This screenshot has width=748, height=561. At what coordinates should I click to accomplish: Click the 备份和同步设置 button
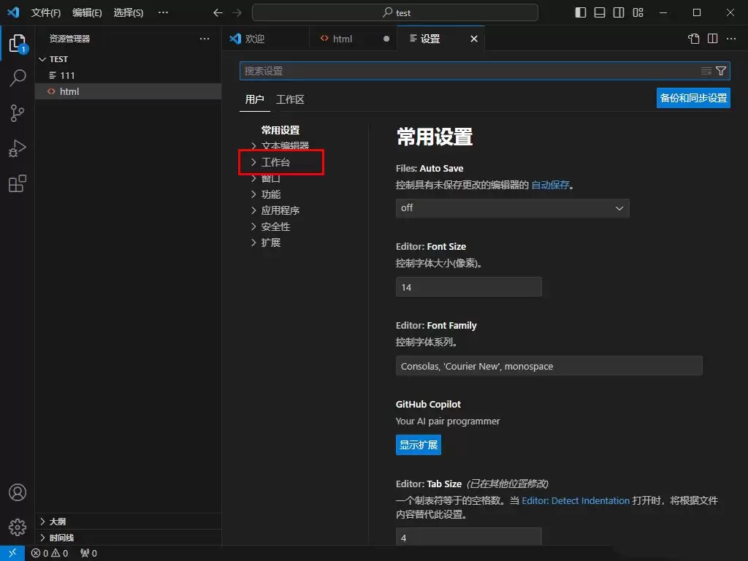[692, 97]
